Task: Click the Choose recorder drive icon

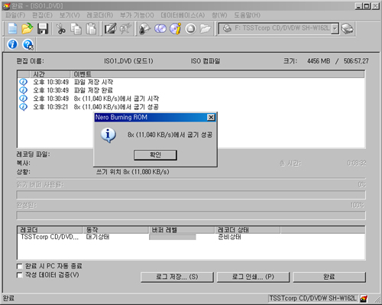Action: click(348, 28)
